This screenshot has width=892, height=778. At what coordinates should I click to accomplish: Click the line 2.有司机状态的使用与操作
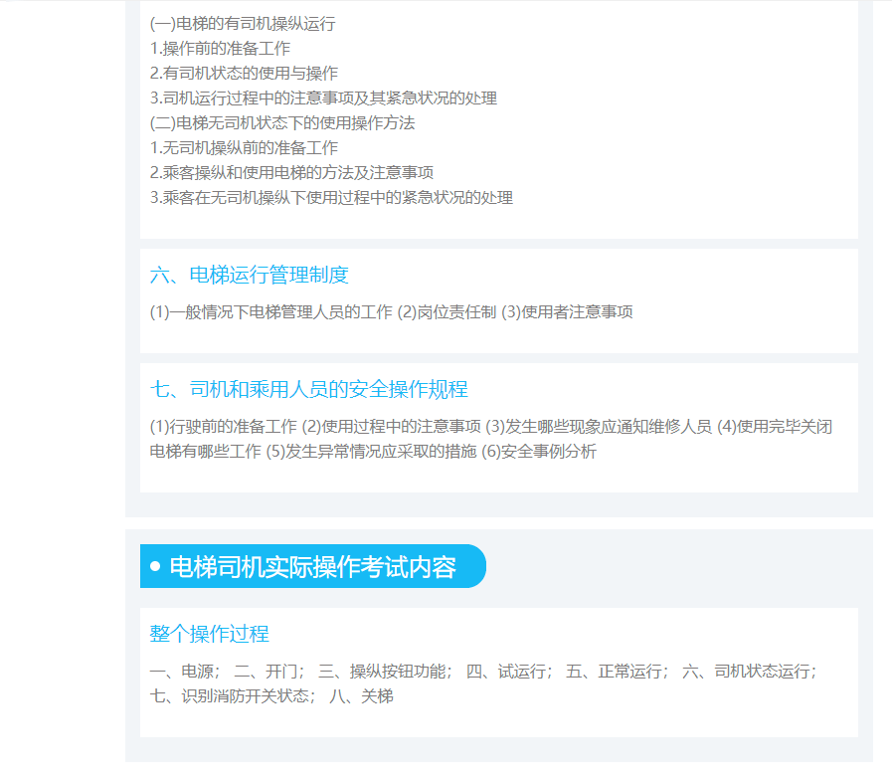[244, 74]
